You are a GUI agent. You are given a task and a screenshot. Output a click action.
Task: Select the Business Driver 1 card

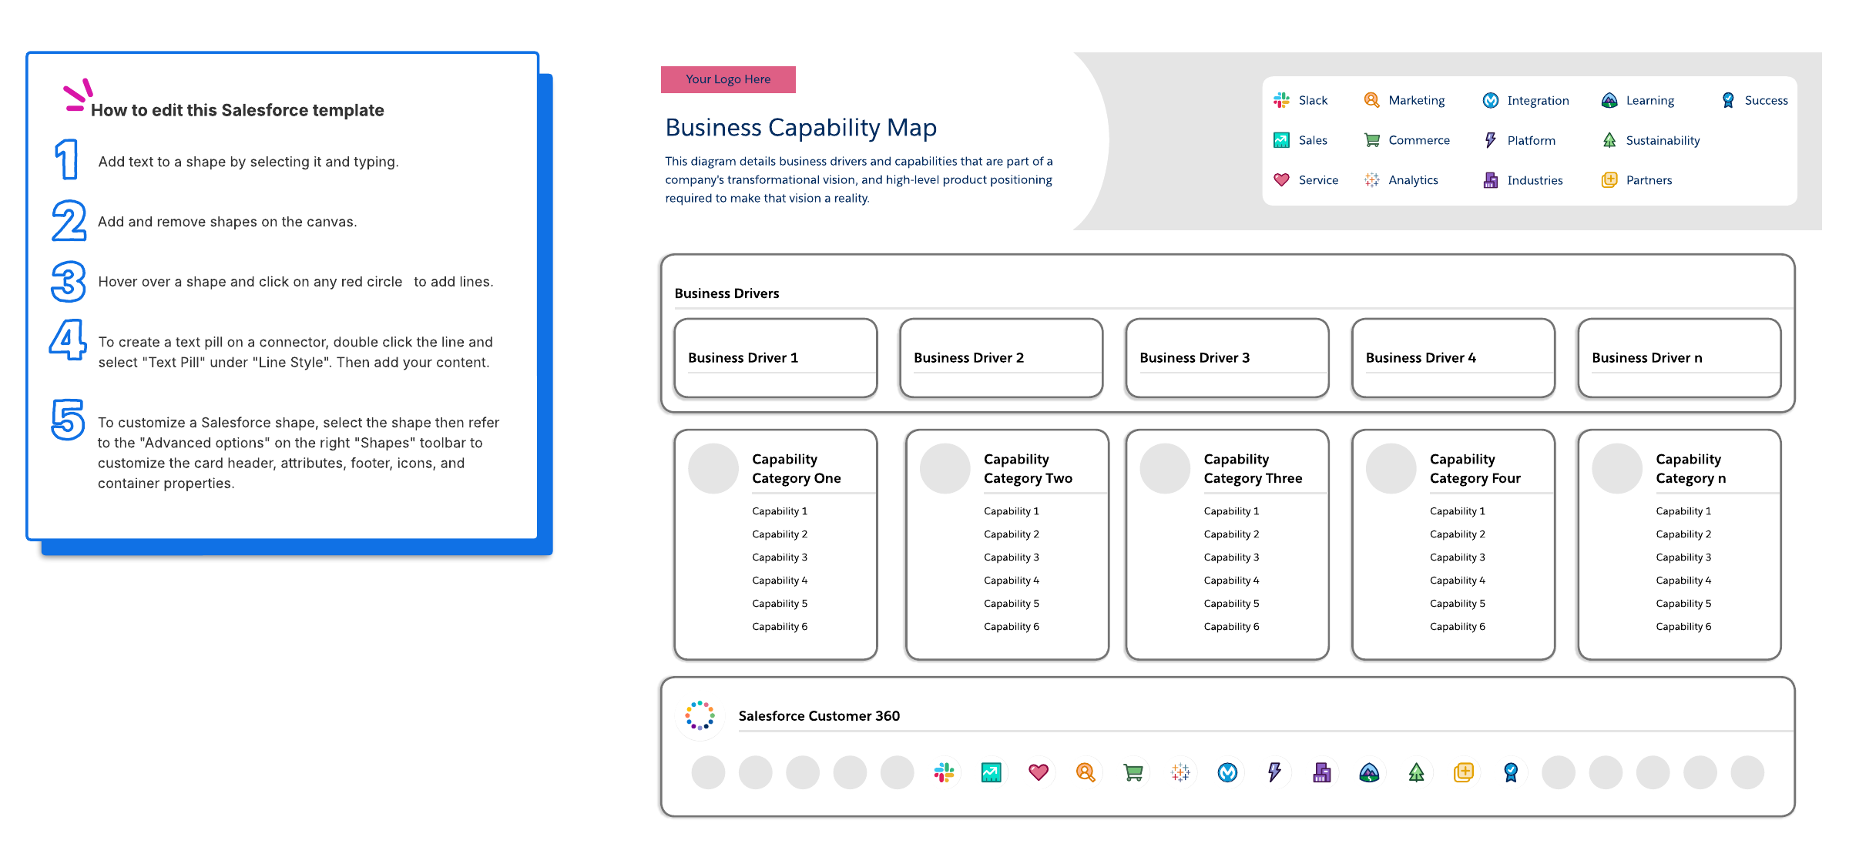[775, 358]
